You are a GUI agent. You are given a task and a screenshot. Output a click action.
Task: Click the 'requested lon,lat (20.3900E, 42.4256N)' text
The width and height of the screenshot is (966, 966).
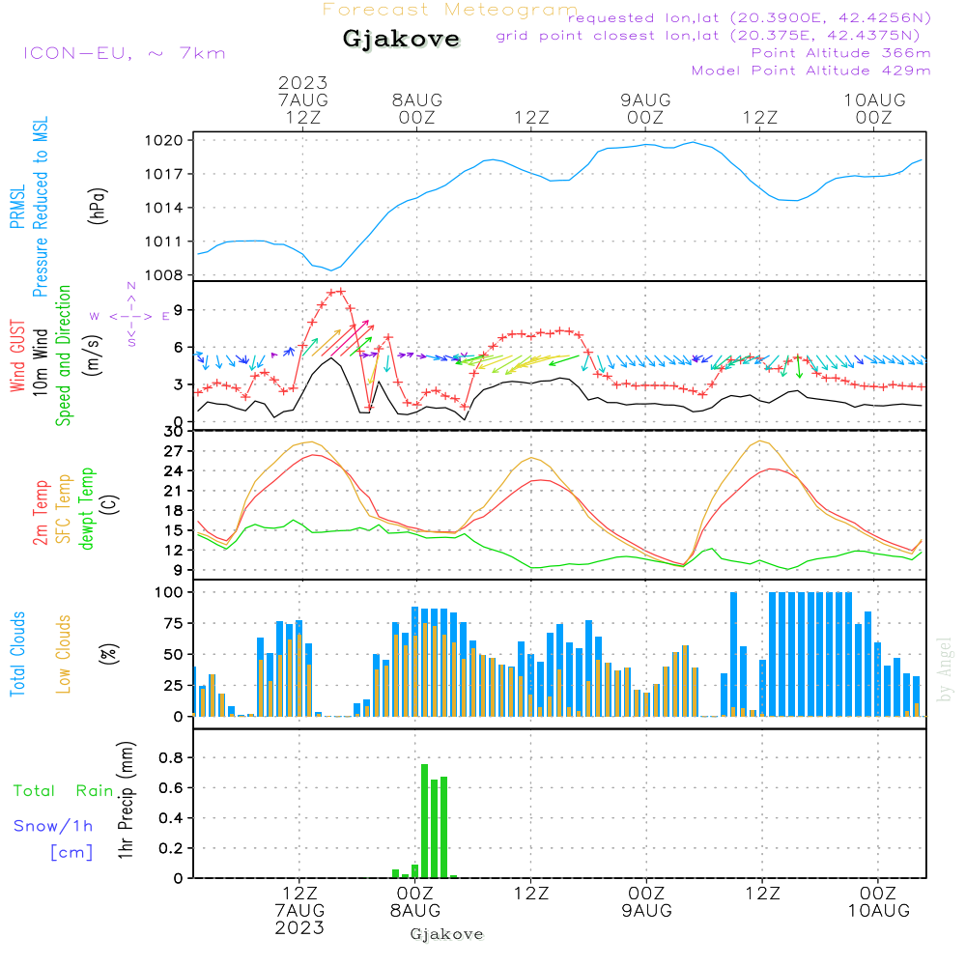pos(750,17)
